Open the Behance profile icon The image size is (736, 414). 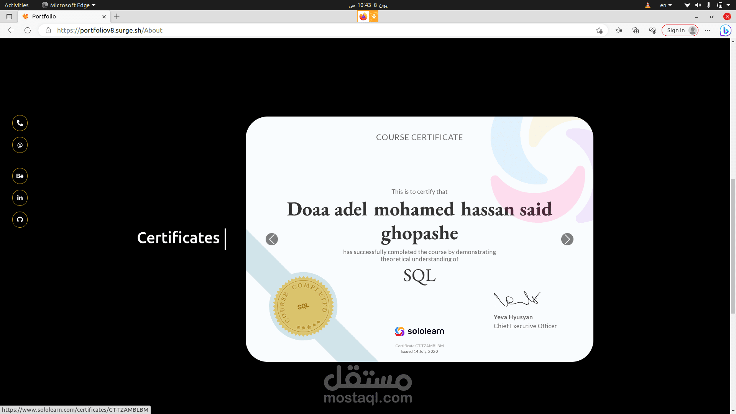(x=20, y=176)
